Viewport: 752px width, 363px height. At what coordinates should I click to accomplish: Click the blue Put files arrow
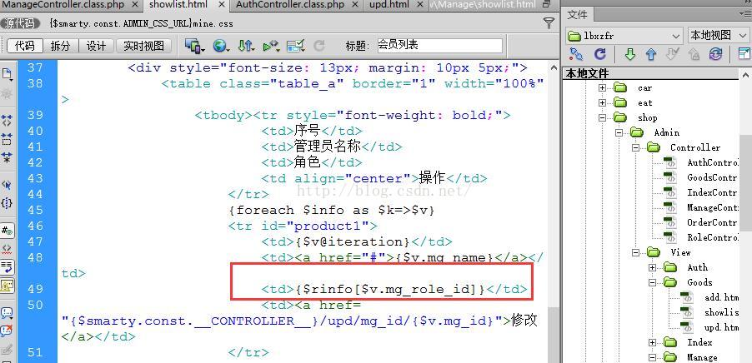(x=651, y=54)
